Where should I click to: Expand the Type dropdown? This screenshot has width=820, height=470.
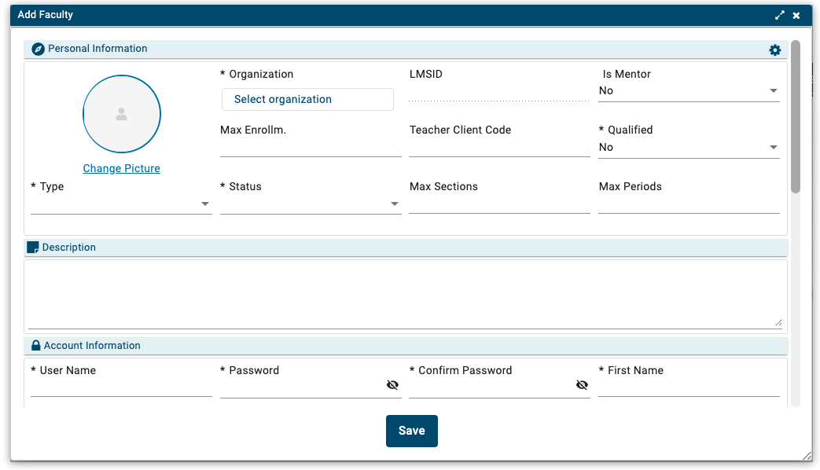coord(121,204)
